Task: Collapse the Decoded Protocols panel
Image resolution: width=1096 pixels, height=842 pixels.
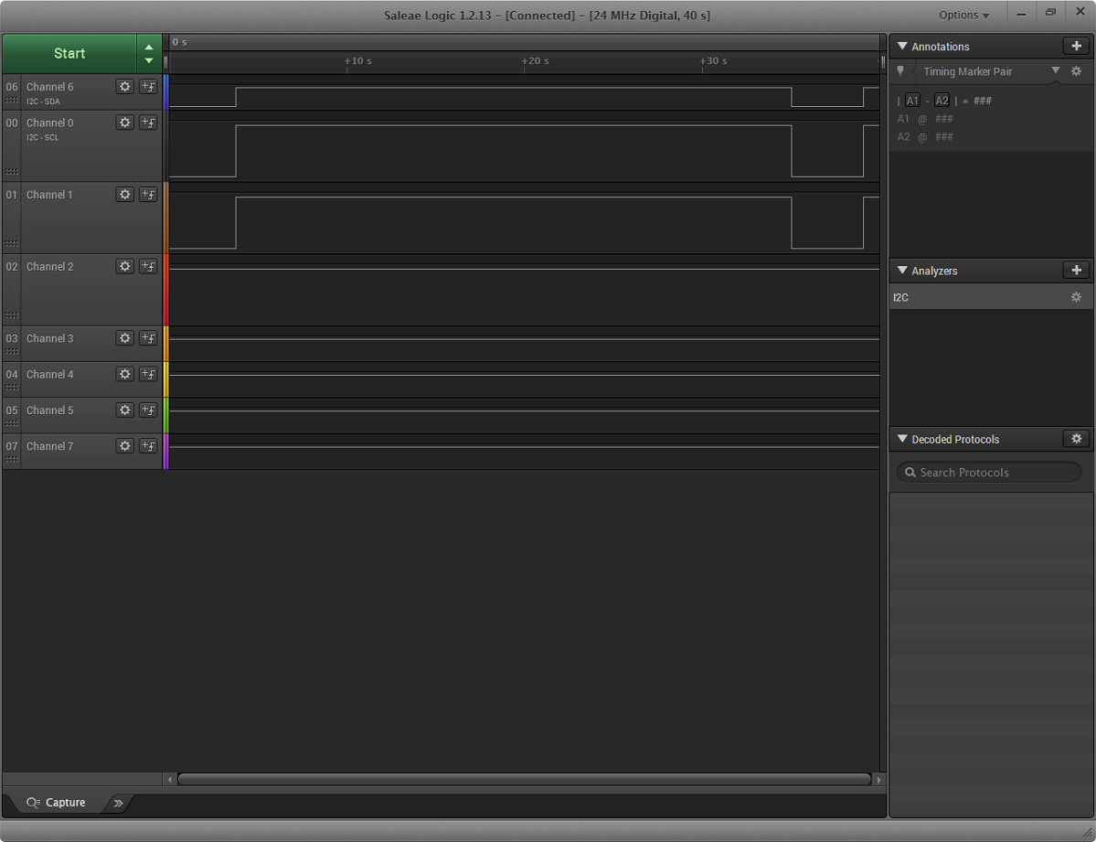Action: [902, 440]
